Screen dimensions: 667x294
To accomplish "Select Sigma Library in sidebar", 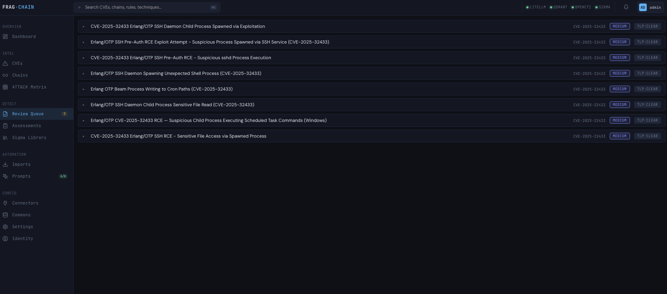I will 36,138.
